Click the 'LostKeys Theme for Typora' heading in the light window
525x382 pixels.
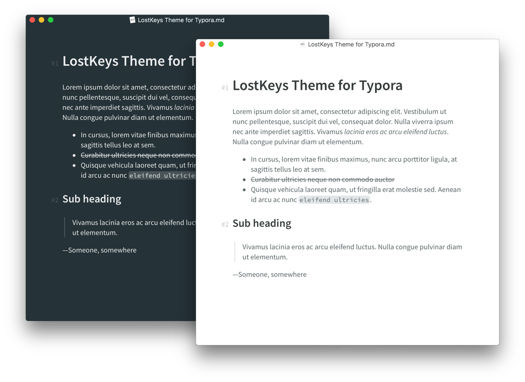tap(317, 85)
